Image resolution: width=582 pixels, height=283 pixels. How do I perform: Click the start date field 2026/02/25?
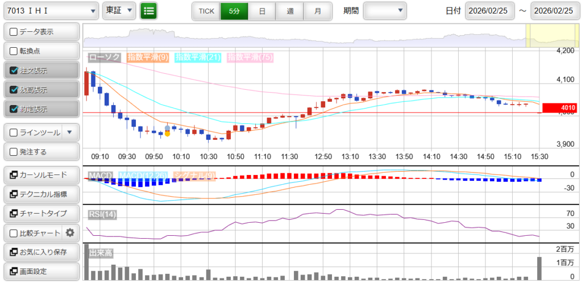489,11
